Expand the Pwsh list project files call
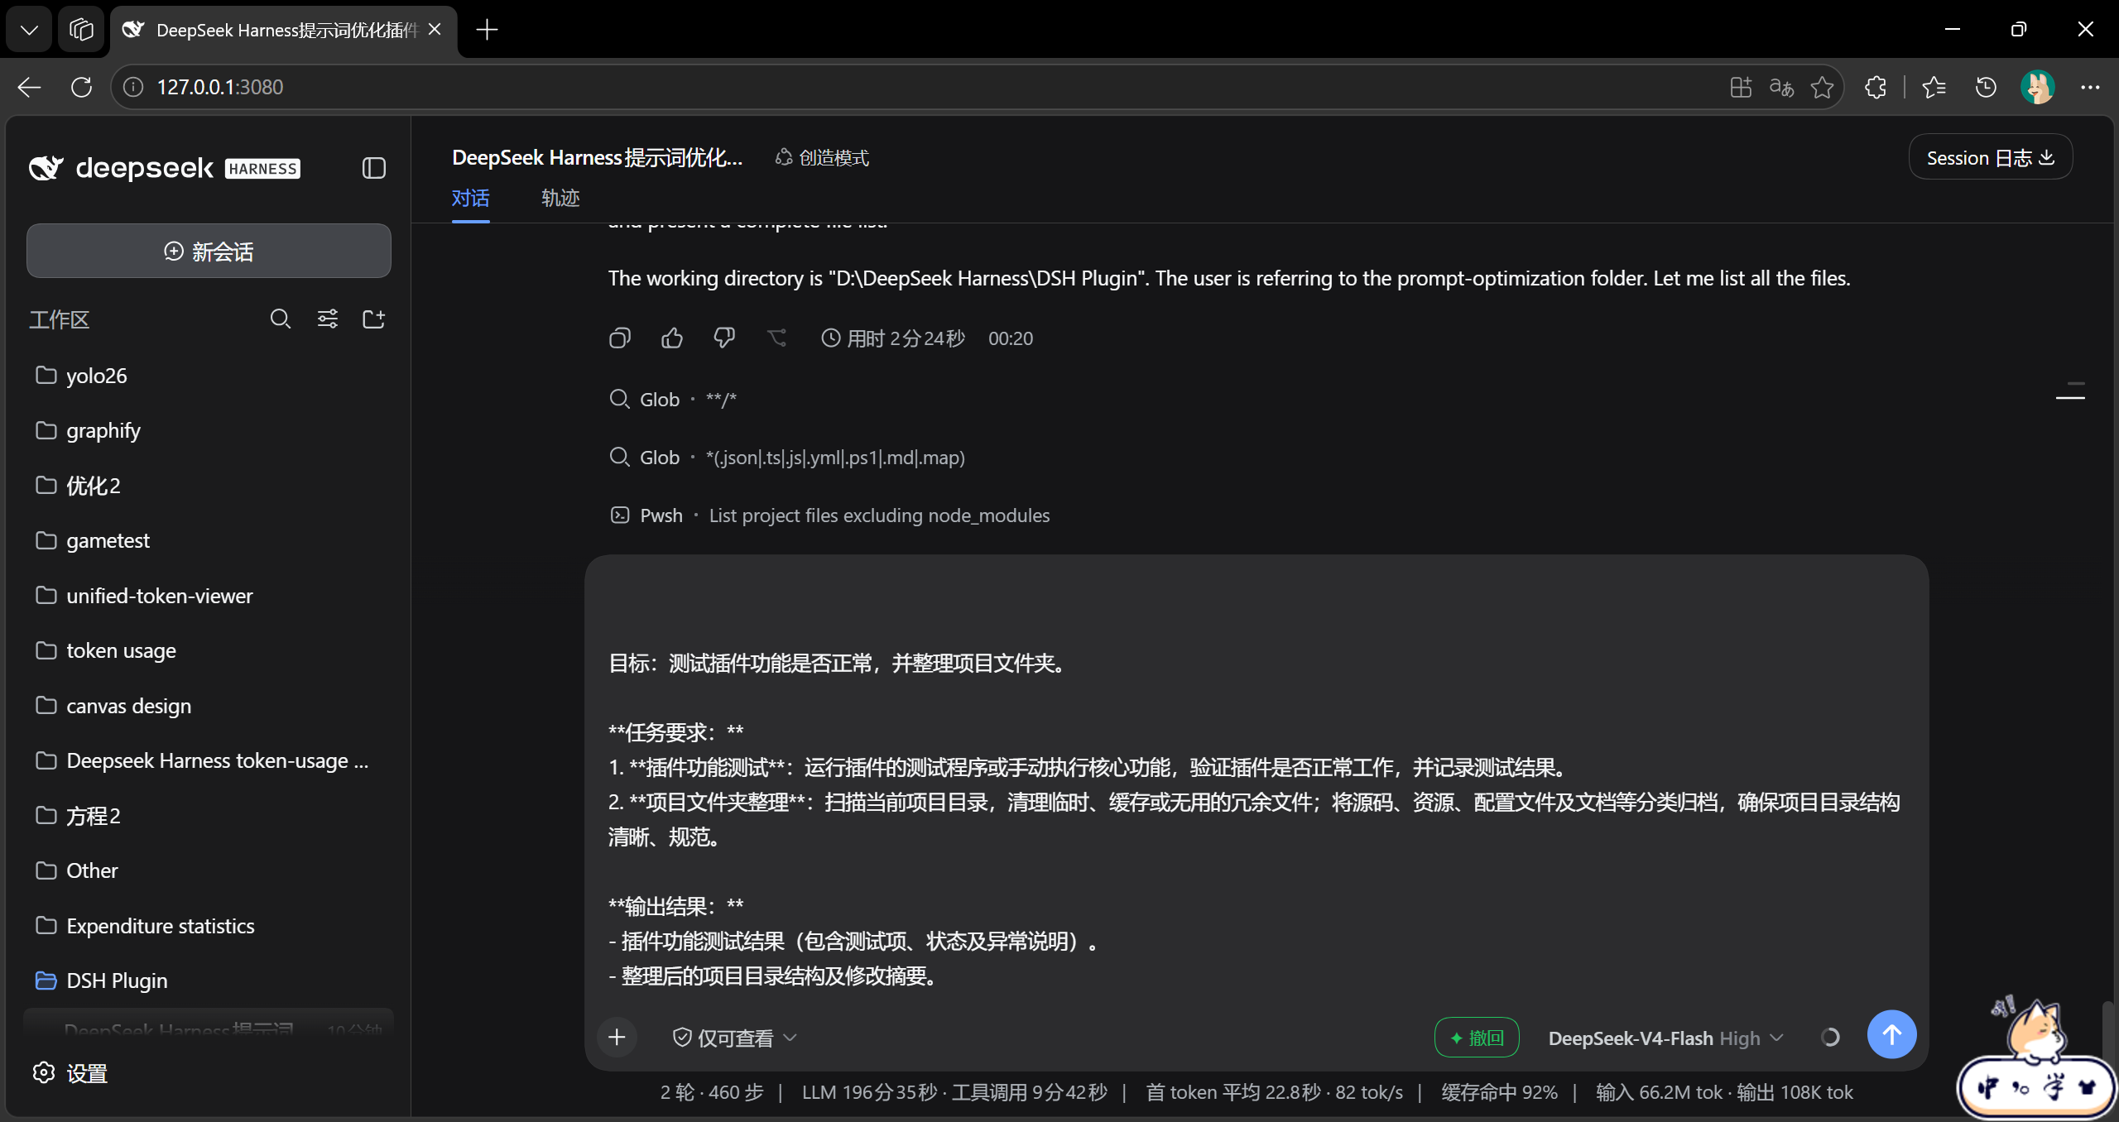The height and width of the screenshot is (1122, 2119). point(829,515)
